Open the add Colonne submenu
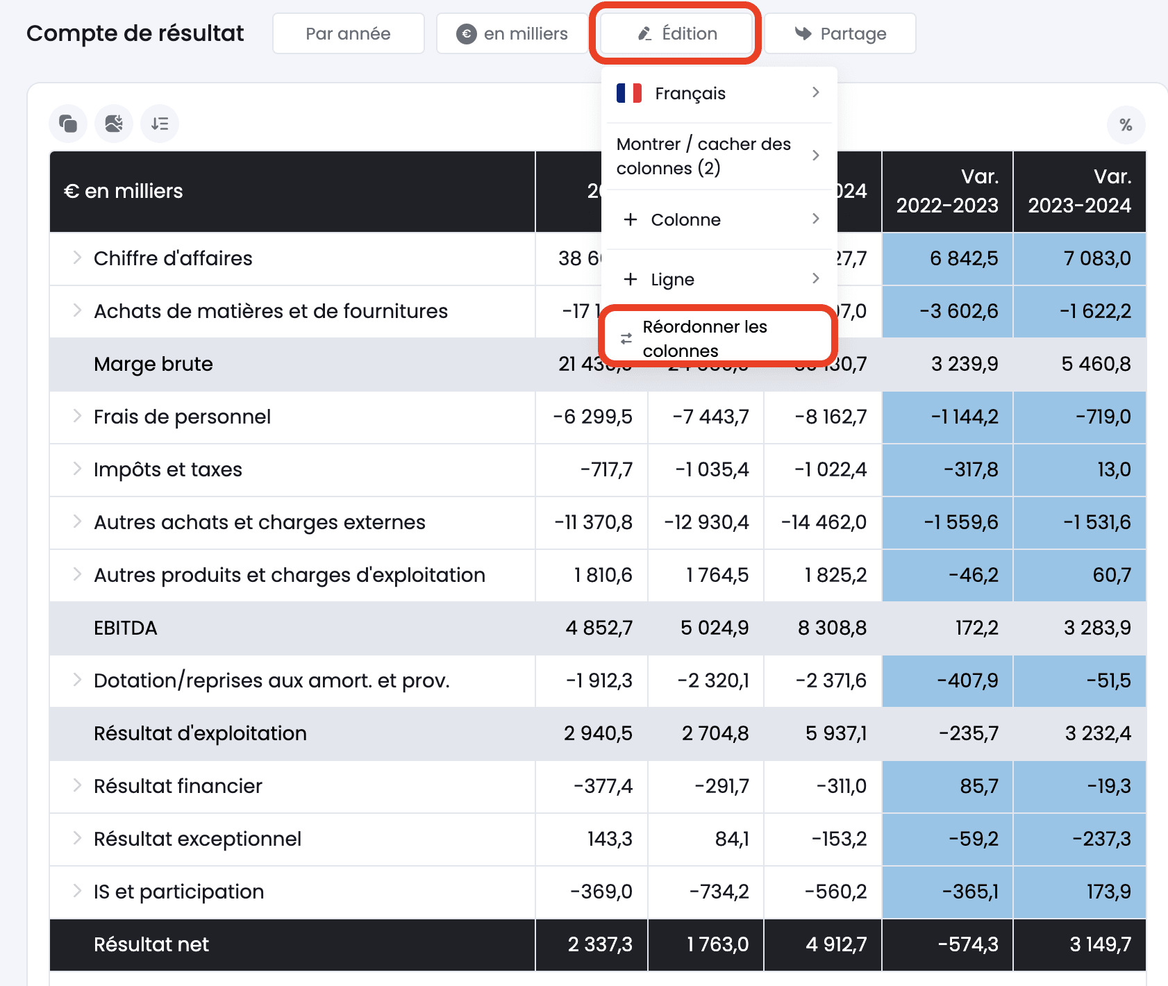The image size is (1168, 986). coord(719,219)
